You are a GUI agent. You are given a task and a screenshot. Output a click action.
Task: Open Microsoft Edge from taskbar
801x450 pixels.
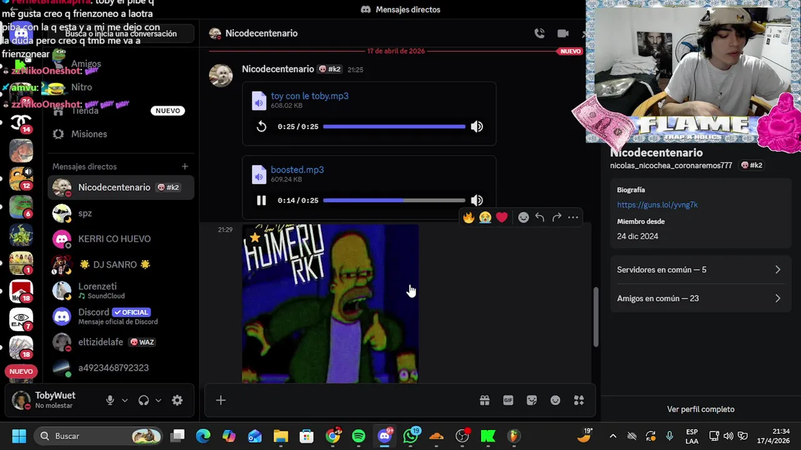[x=203, y=436]
